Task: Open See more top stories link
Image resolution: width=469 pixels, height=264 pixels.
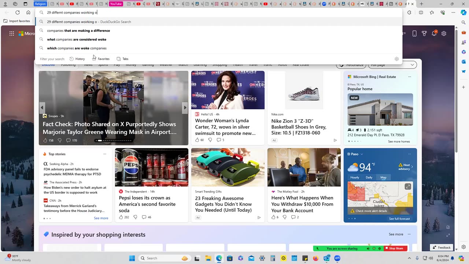Action: [101, 218]
